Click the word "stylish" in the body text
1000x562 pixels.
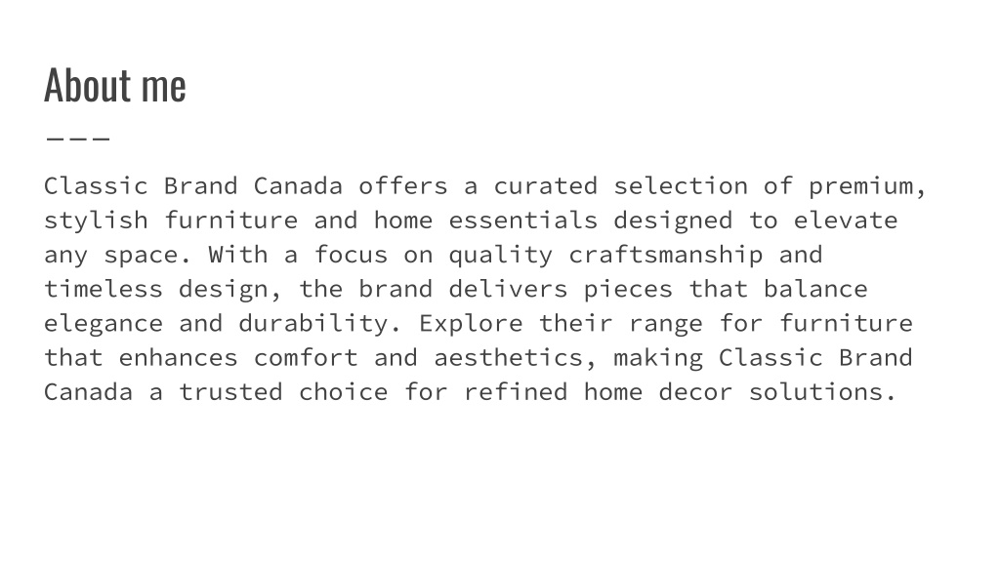tap(96, 220)
